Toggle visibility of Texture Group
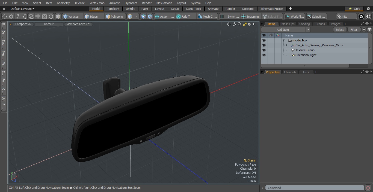The width and height of the screenshot is (373, 192). coord(264,50)
